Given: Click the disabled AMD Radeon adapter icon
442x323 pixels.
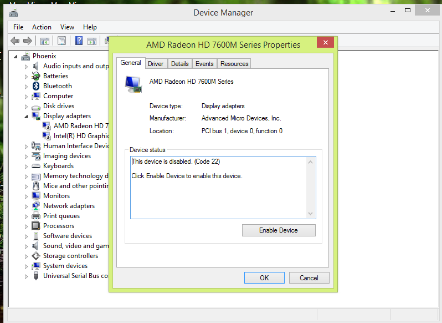Looking at the screenshot, I should point(47,126).
